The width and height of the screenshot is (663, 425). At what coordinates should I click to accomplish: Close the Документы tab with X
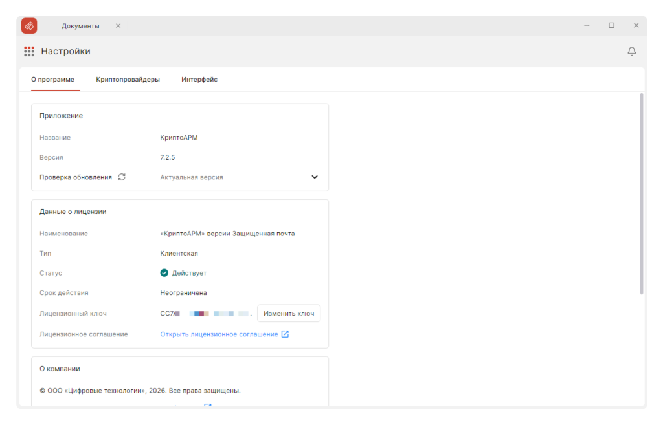click(118, 26)
